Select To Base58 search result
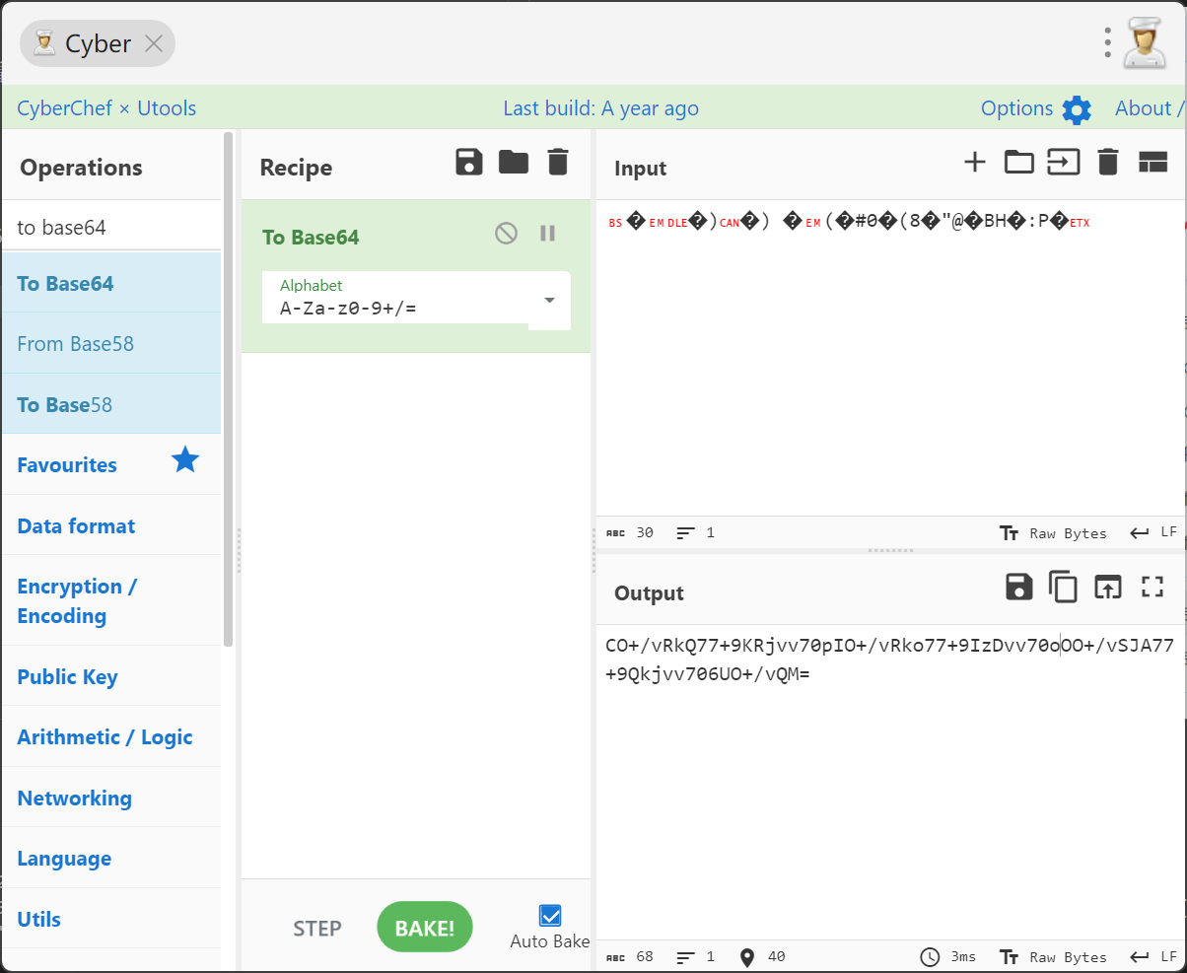The width and height of the screenshot is (1187, 973). [111, 404]
